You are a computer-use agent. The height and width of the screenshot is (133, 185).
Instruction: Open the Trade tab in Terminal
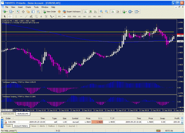(x=8, y=126)
